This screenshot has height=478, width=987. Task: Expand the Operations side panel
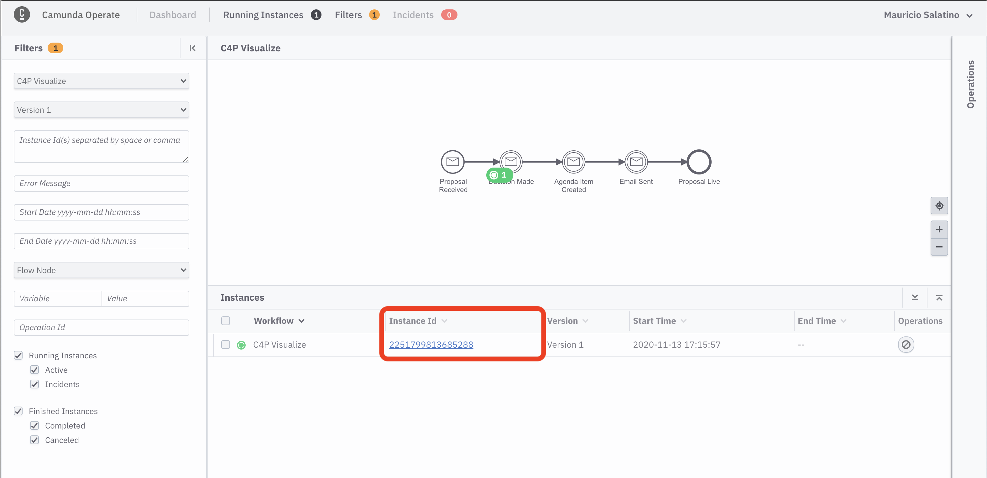970,84
